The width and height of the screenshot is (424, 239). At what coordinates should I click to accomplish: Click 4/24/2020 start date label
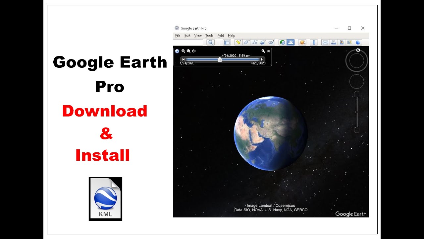tap(187, 63)
